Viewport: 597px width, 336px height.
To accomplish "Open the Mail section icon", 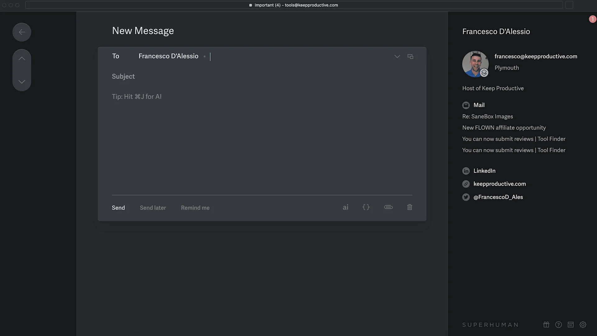I will click(x=466, y=105).
